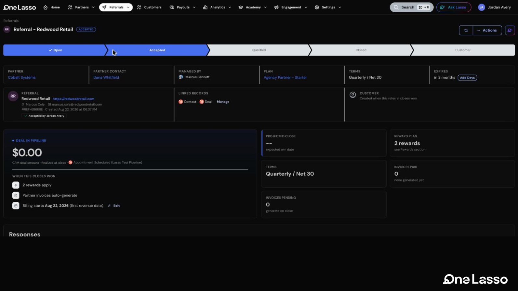Click the OneLasso logo in the top bar
Viewport: 518px width, 291px height.
pos(20,7)
